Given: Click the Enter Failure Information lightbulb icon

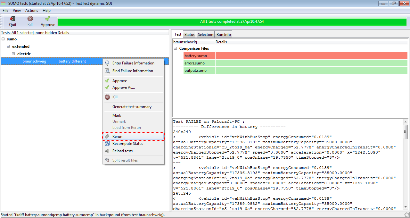Looking at the screenshot, I should (x=107, y=63).
